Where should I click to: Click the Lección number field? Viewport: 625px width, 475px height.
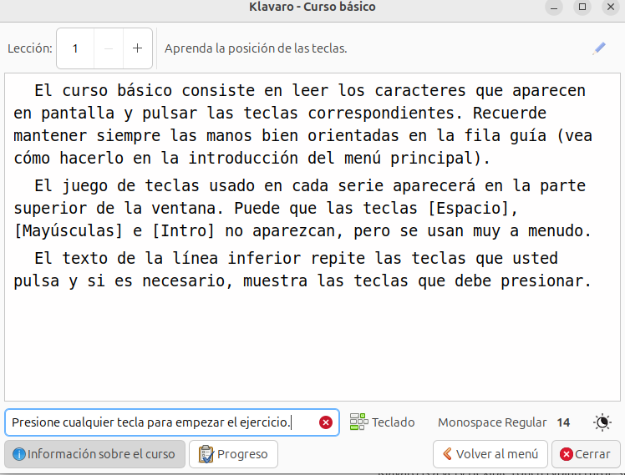tap(76, 48)
